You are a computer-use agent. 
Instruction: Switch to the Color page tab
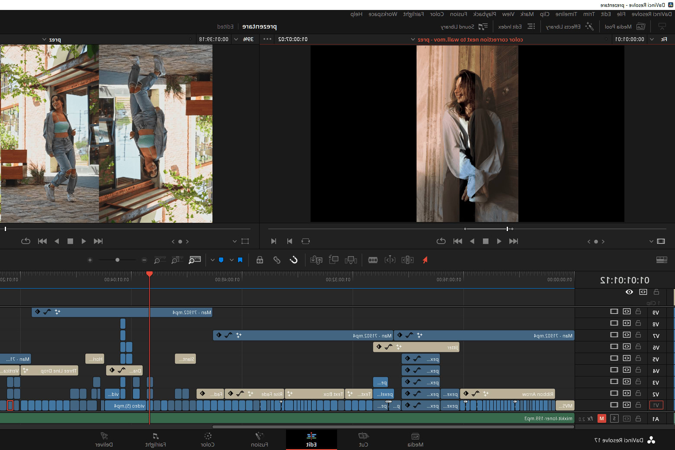click(x=208, y=439)
